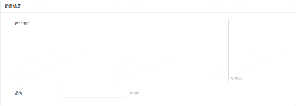Image resolution: width=296 pixels, height=106 pixels.
Task: Click the counter beside the description box
Action: [x=237, y=78]
